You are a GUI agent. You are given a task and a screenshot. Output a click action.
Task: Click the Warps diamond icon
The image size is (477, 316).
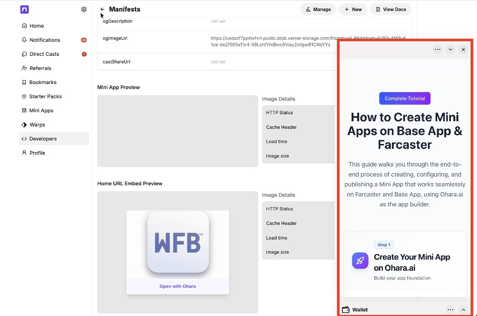point(24,125)
